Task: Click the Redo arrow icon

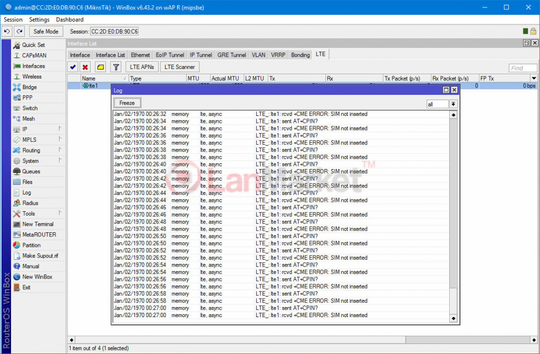Action: [19, 32]
